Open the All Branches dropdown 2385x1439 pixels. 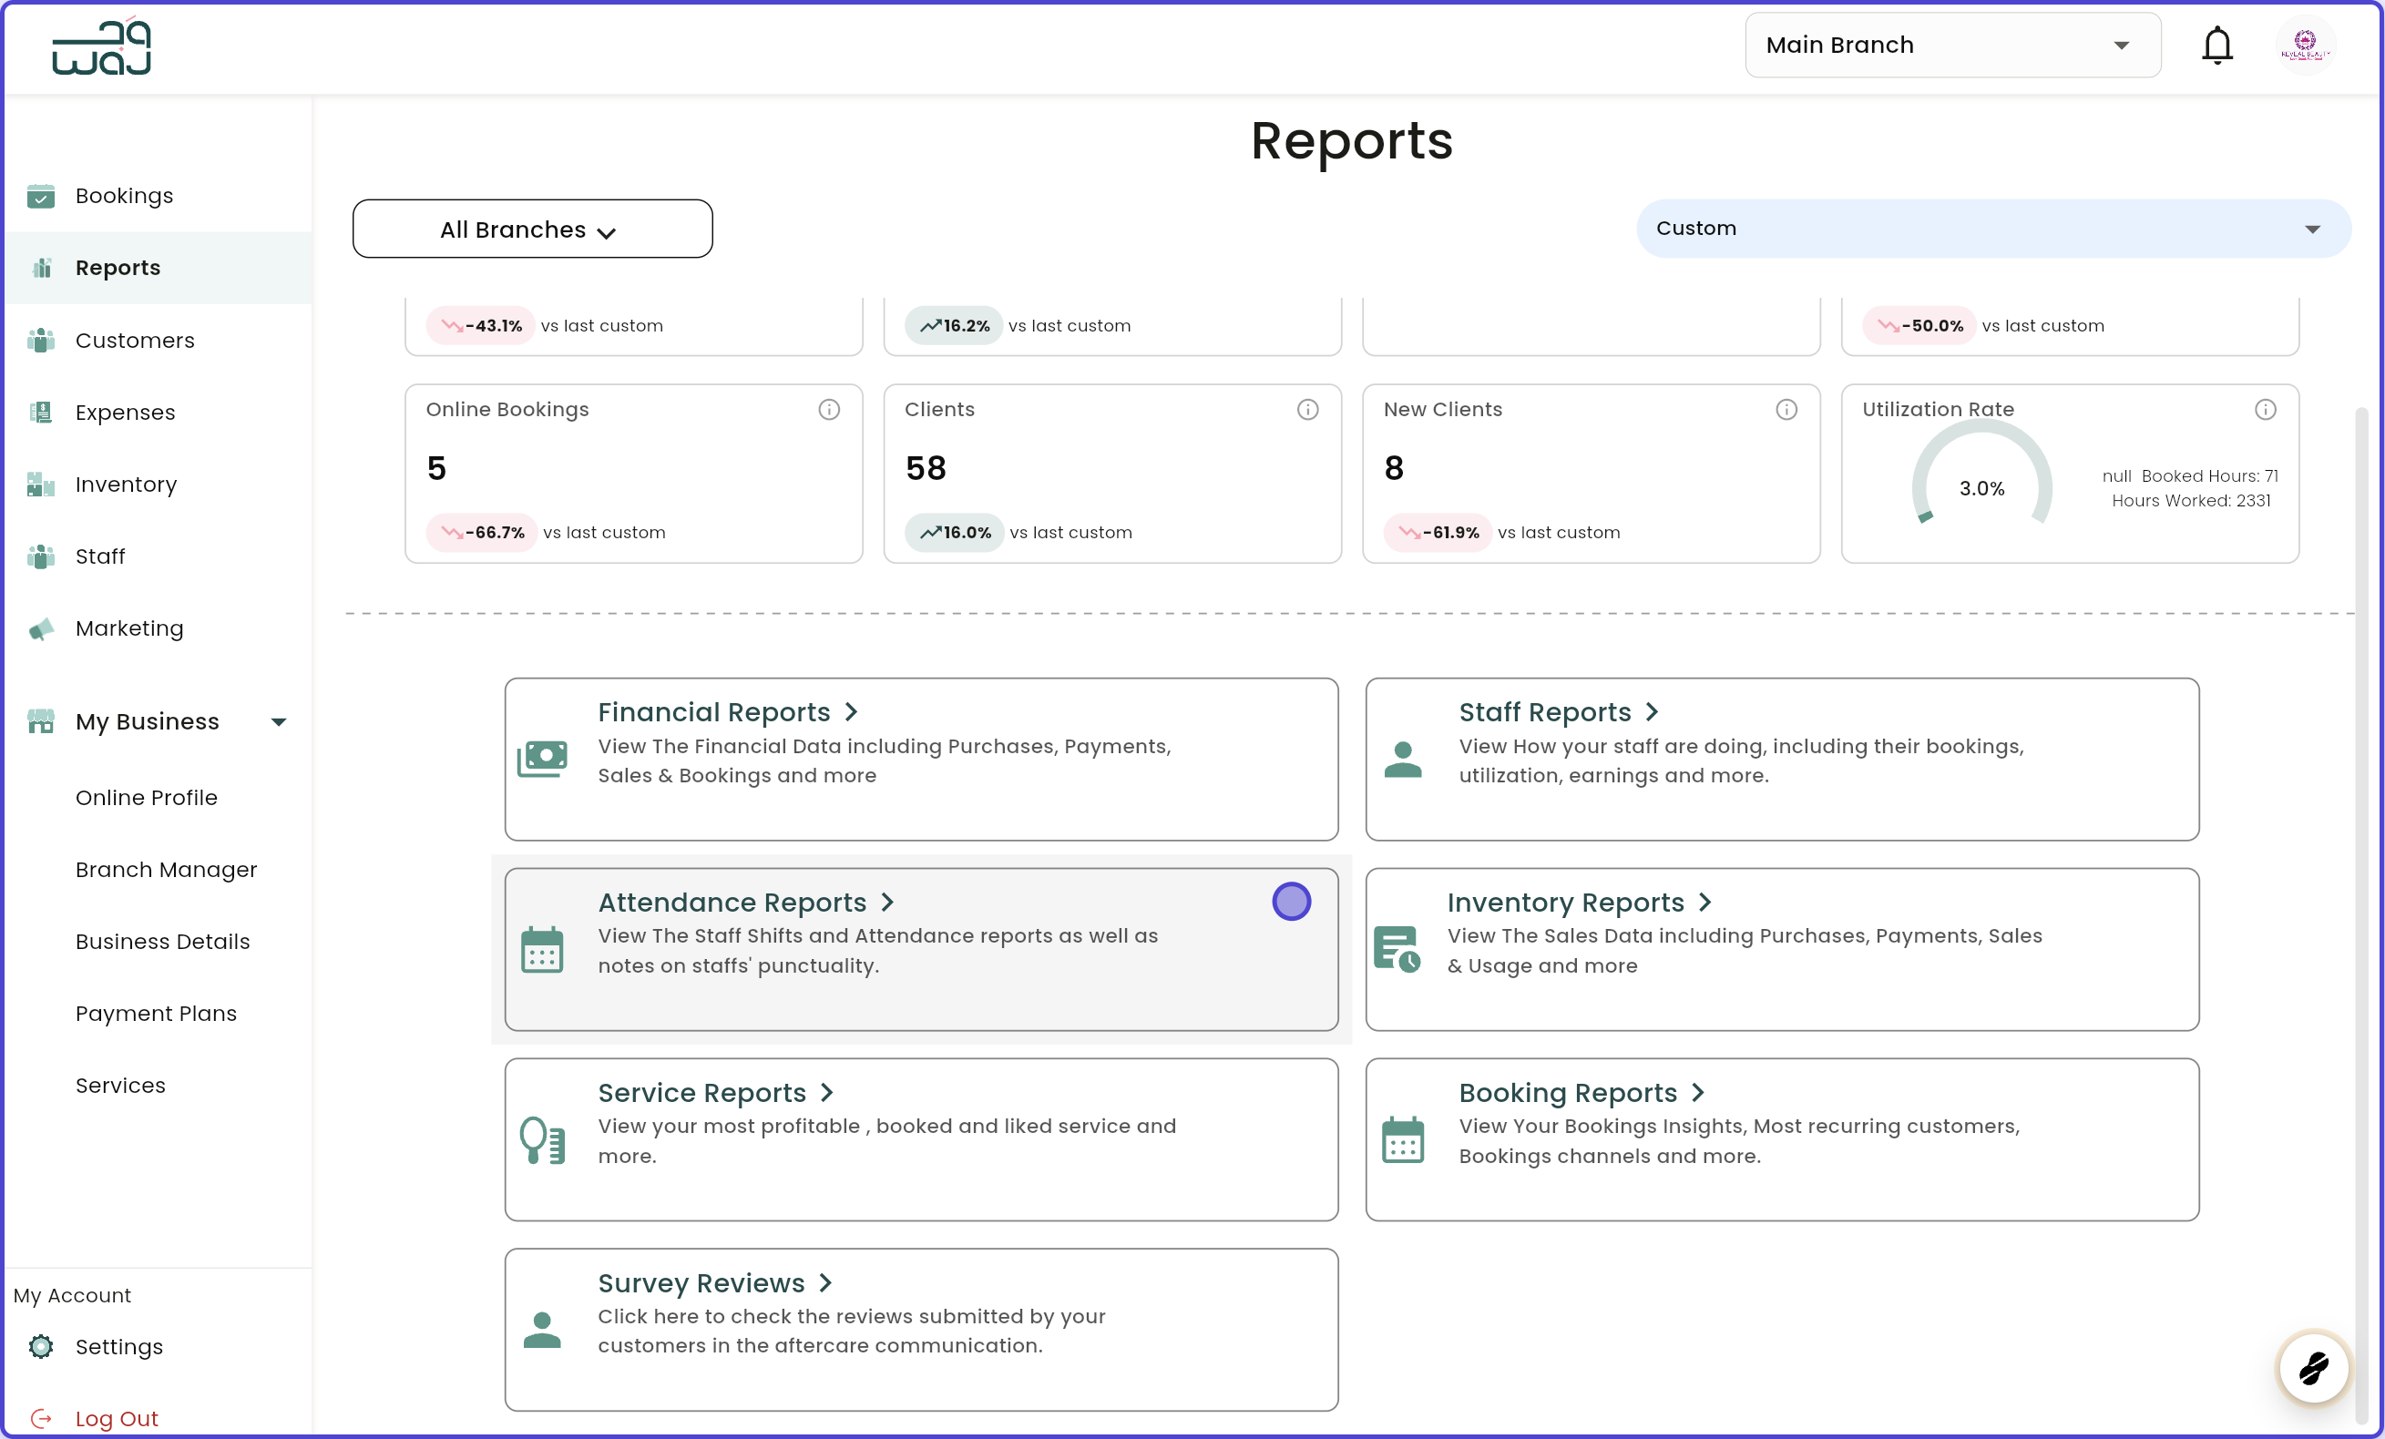(531, 229)
